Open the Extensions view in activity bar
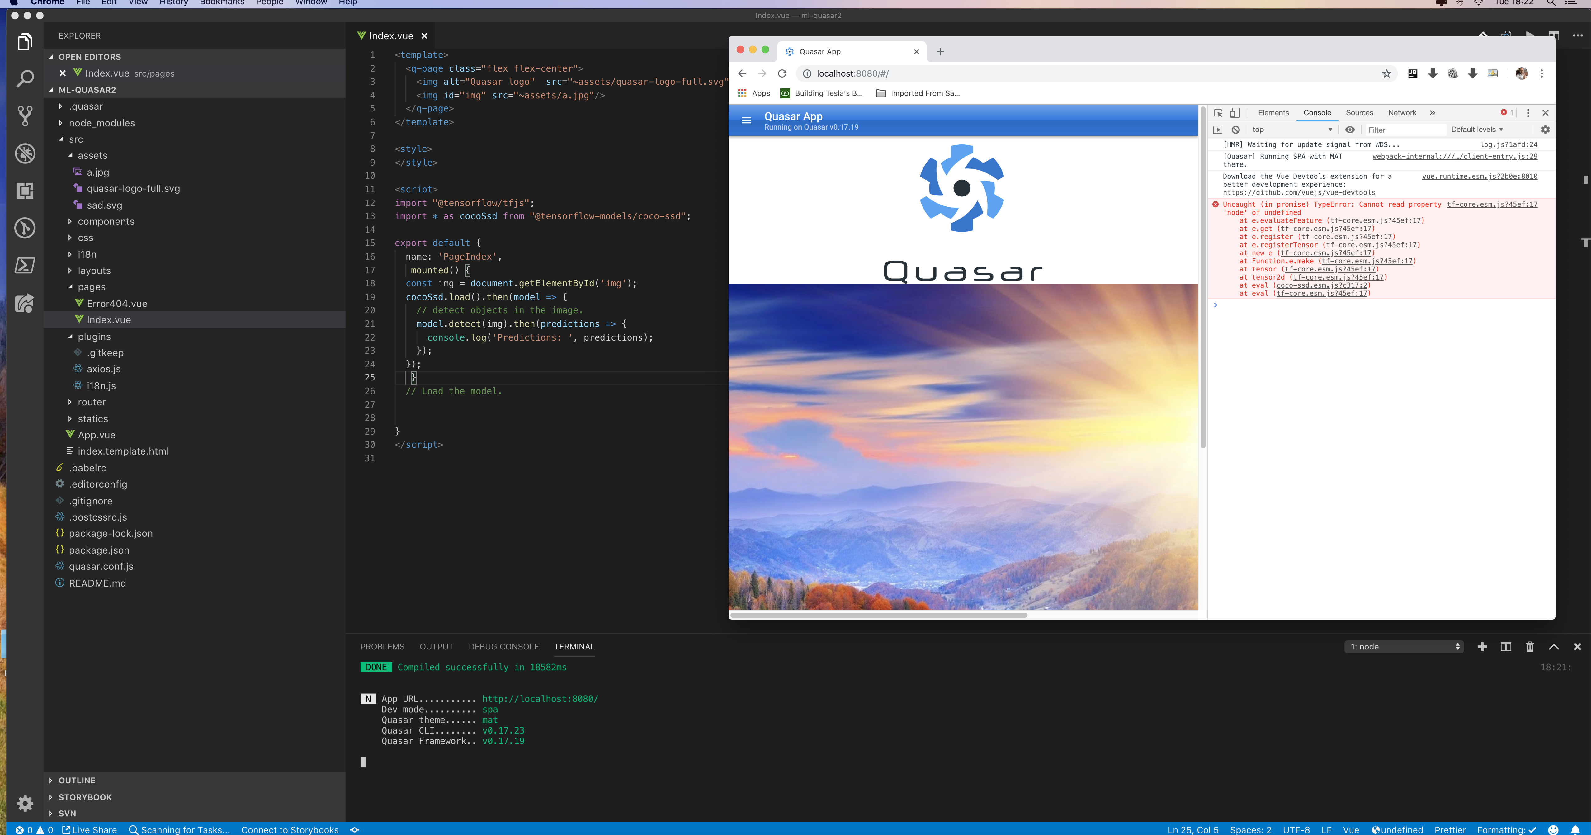1591x835 pixels. 25,191
